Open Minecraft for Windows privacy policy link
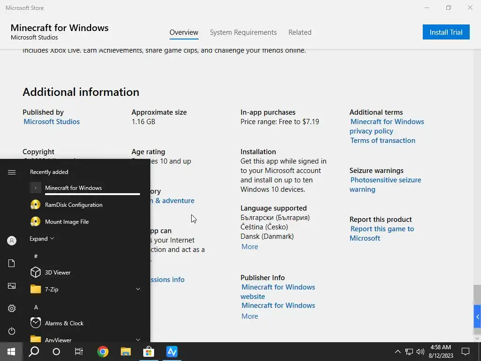 point(387,126)
